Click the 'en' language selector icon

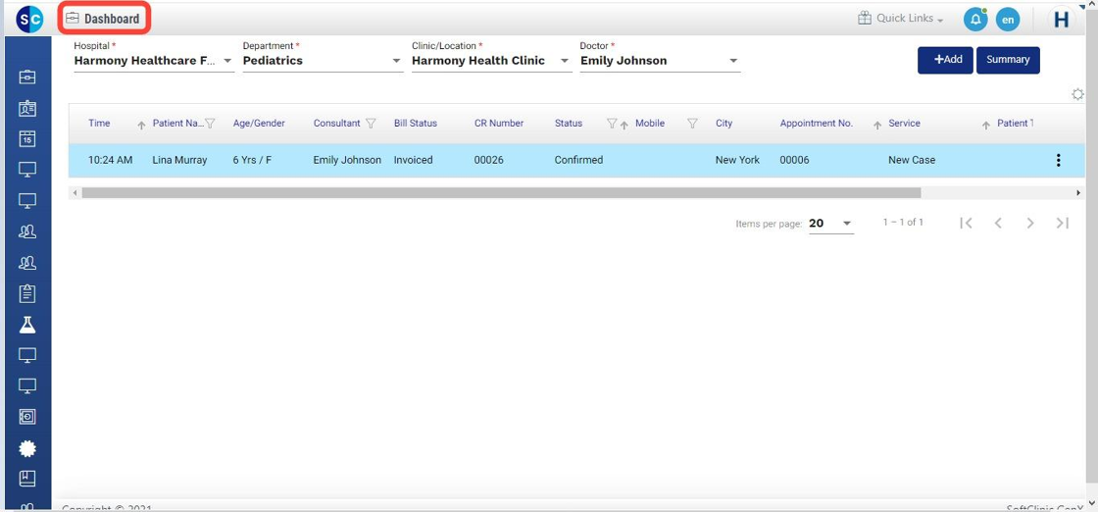(x=1008, y=20)
